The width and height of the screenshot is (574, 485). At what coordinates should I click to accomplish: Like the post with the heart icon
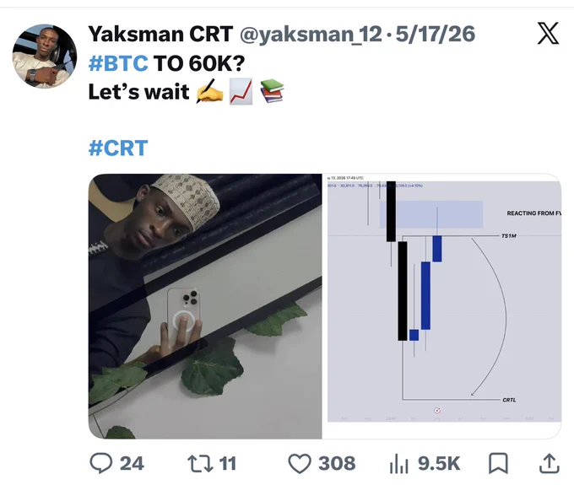(x=300, y=463)
